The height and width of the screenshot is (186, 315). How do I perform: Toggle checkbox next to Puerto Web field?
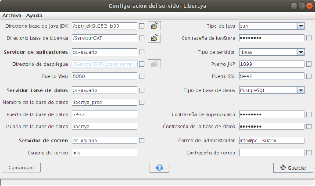point(142,76)
